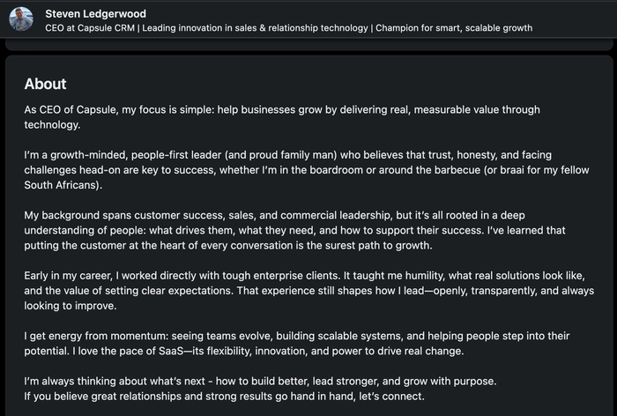
Task: Click 'Champion for smart, scalable growth' headline text
Action: point(454,28)
